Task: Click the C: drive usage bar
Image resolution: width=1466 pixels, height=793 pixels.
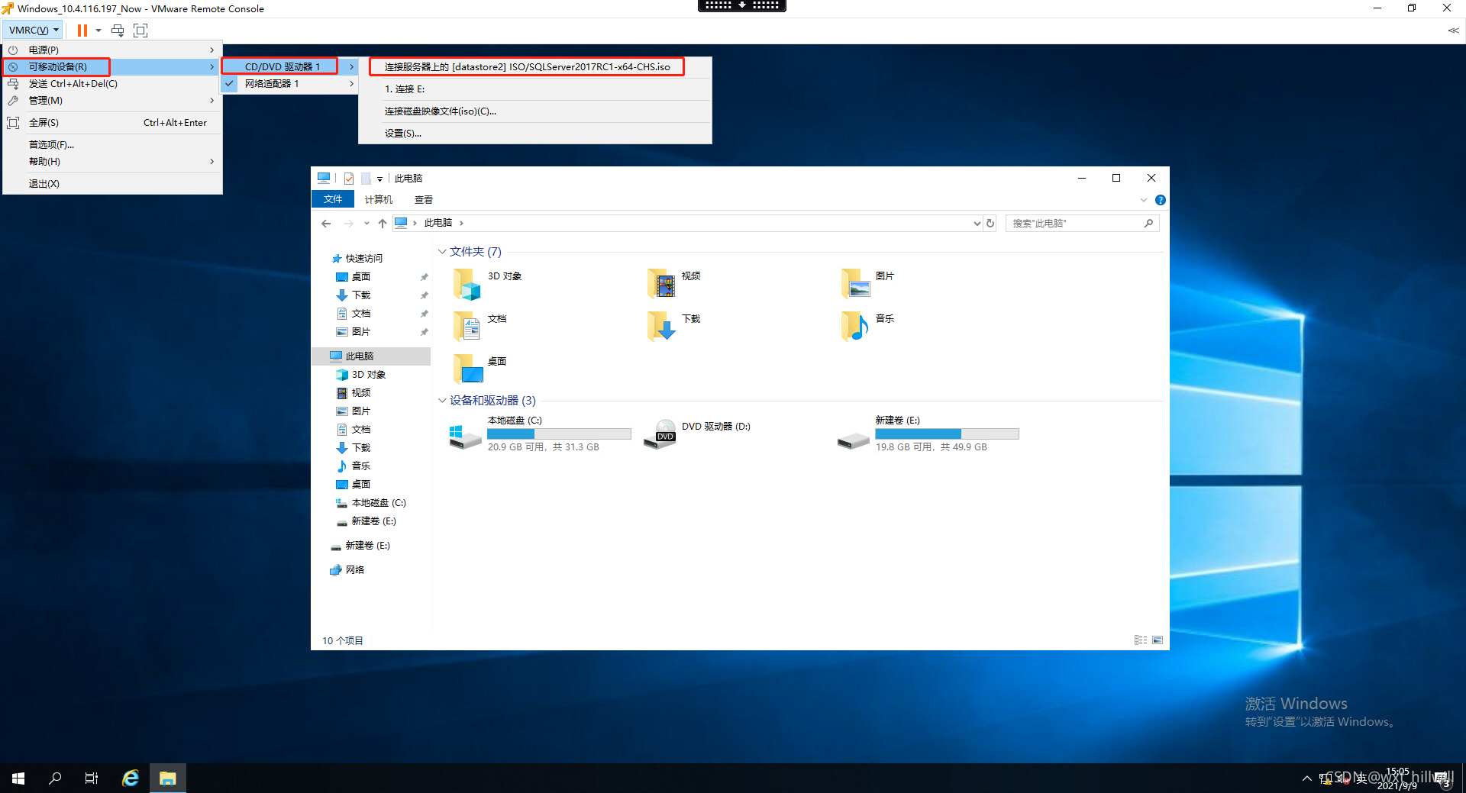Action: [559, 434]
